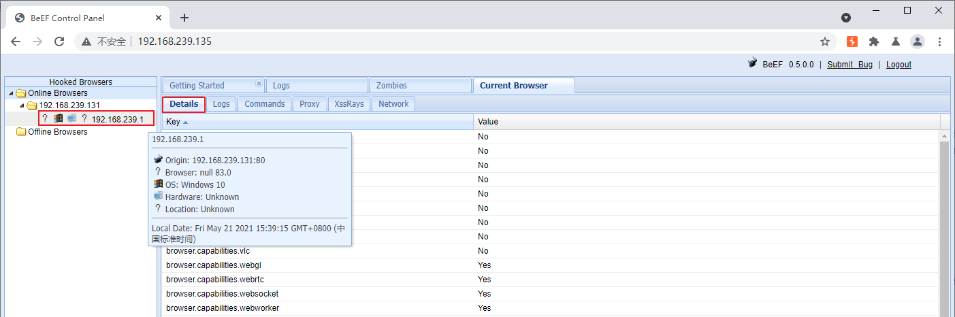Click the unknown browser question-mark icon in tree
The height and width of the screenshot is (317, 955).
tap(45, 118)
